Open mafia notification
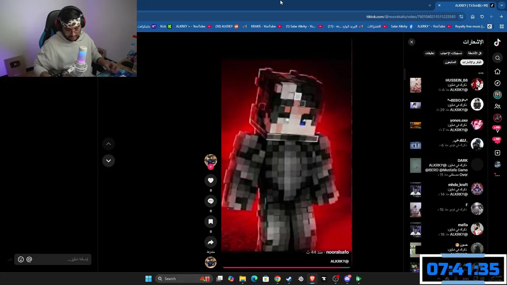Image resolution: width=507 pixels, height=285 pixels. point(447,230)
